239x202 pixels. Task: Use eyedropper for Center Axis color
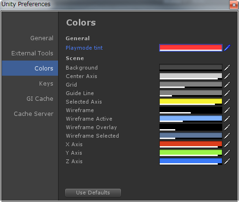click(227, 76)
